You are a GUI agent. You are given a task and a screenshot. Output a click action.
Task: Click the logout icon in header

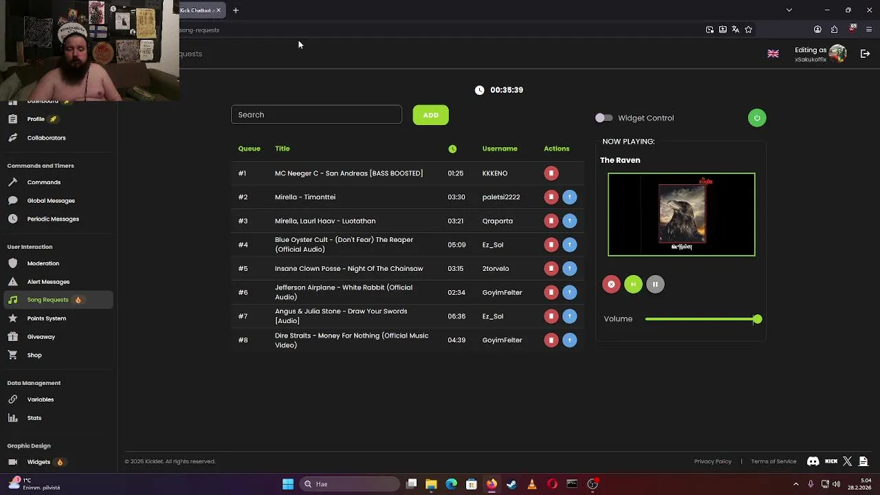click(865, 54)
